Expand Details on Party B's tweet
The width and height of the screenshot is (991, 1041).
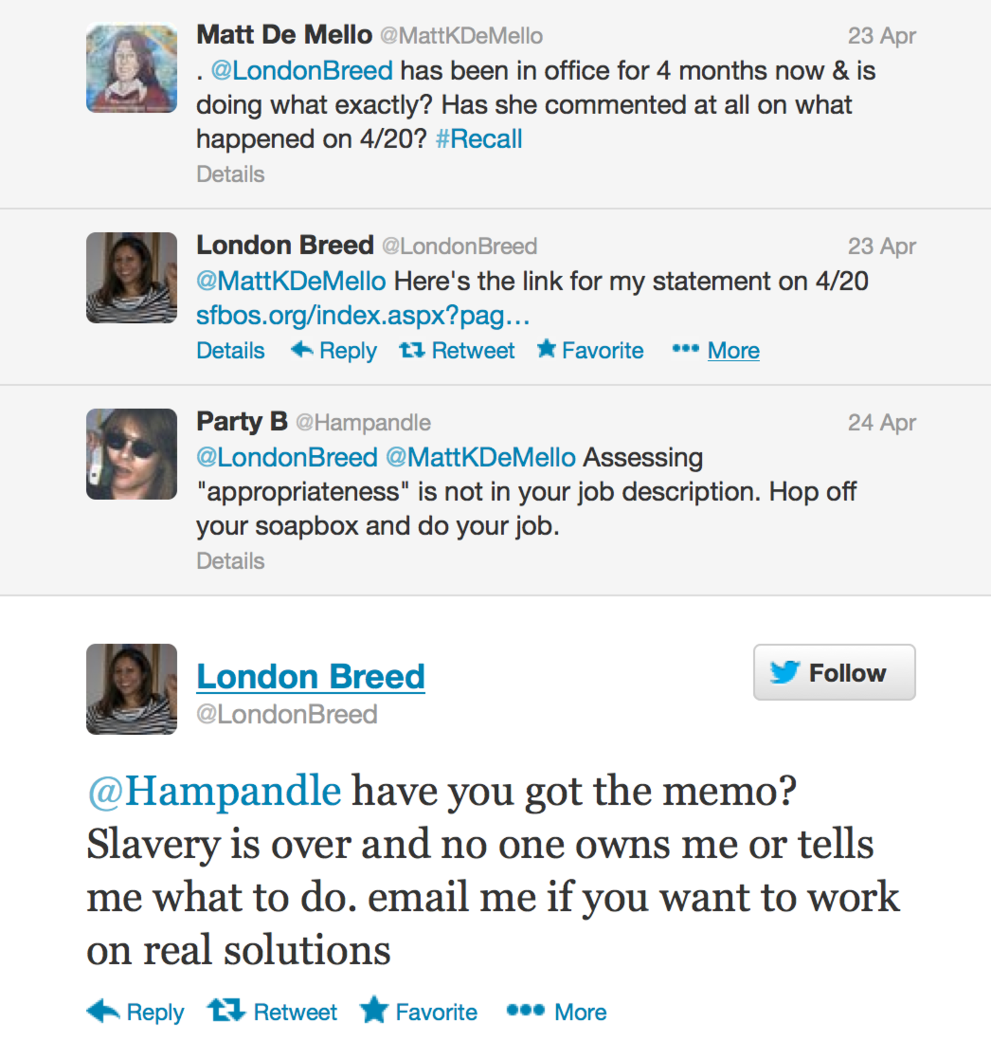230,561
